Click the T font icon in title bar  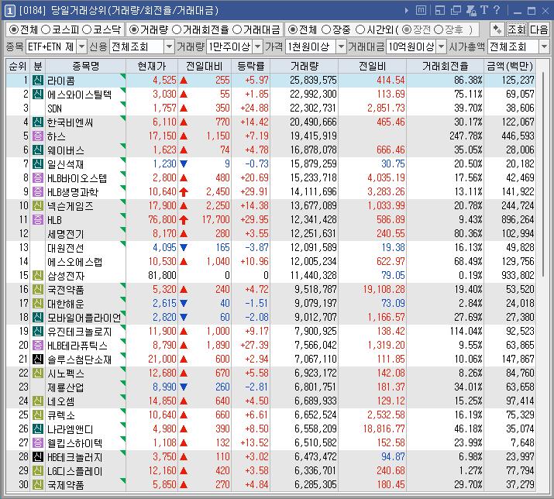484,10
